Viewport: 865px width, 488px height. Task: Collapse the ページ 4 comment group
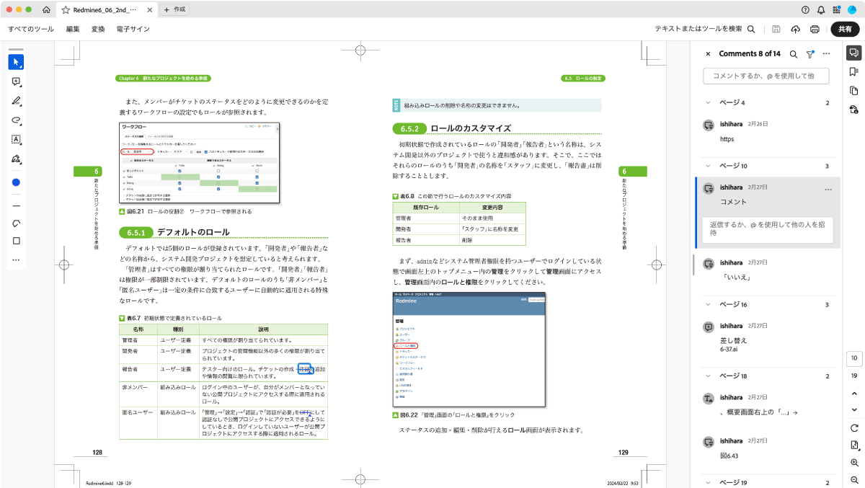pos(708,102)
